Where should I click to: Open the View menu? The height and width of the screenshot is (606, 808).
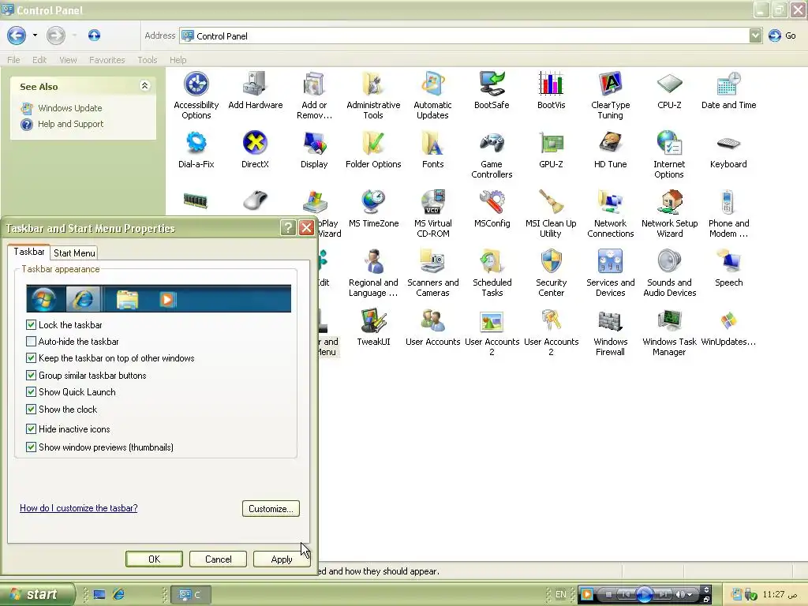click(x=68, y=60)
